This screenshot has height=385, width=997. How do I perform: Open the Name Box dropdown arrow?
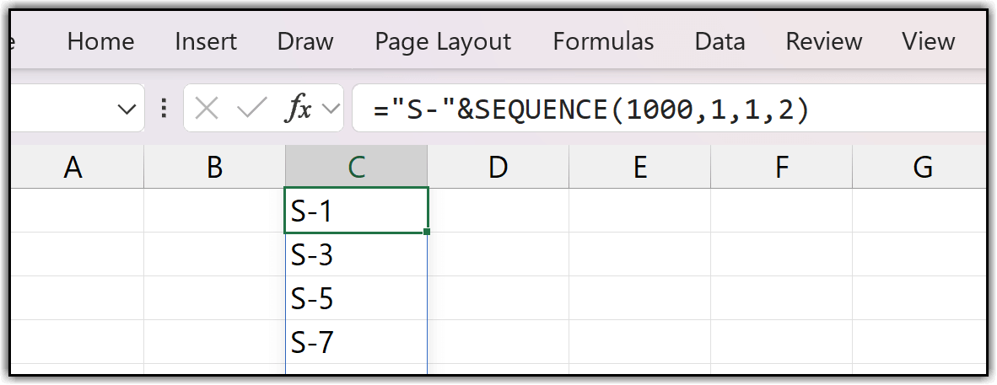[127, 109]
